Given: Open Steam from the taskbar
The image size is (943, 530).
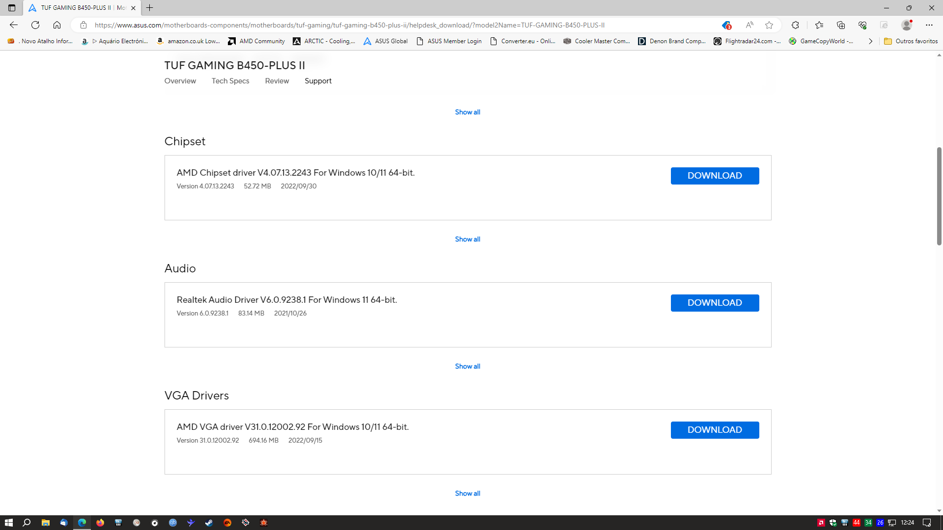Looking at the screenshot, I should pos(209,523).
